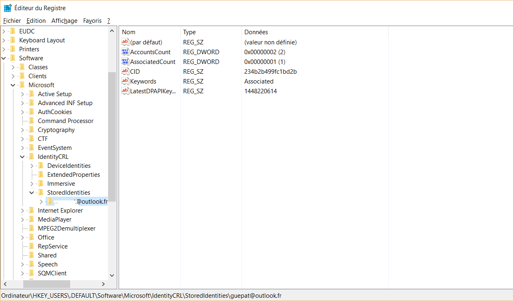This screenshot has width=513, height=301.
Task: Click the tree vertical scrollbar up arrow
Action: point(112,31)
